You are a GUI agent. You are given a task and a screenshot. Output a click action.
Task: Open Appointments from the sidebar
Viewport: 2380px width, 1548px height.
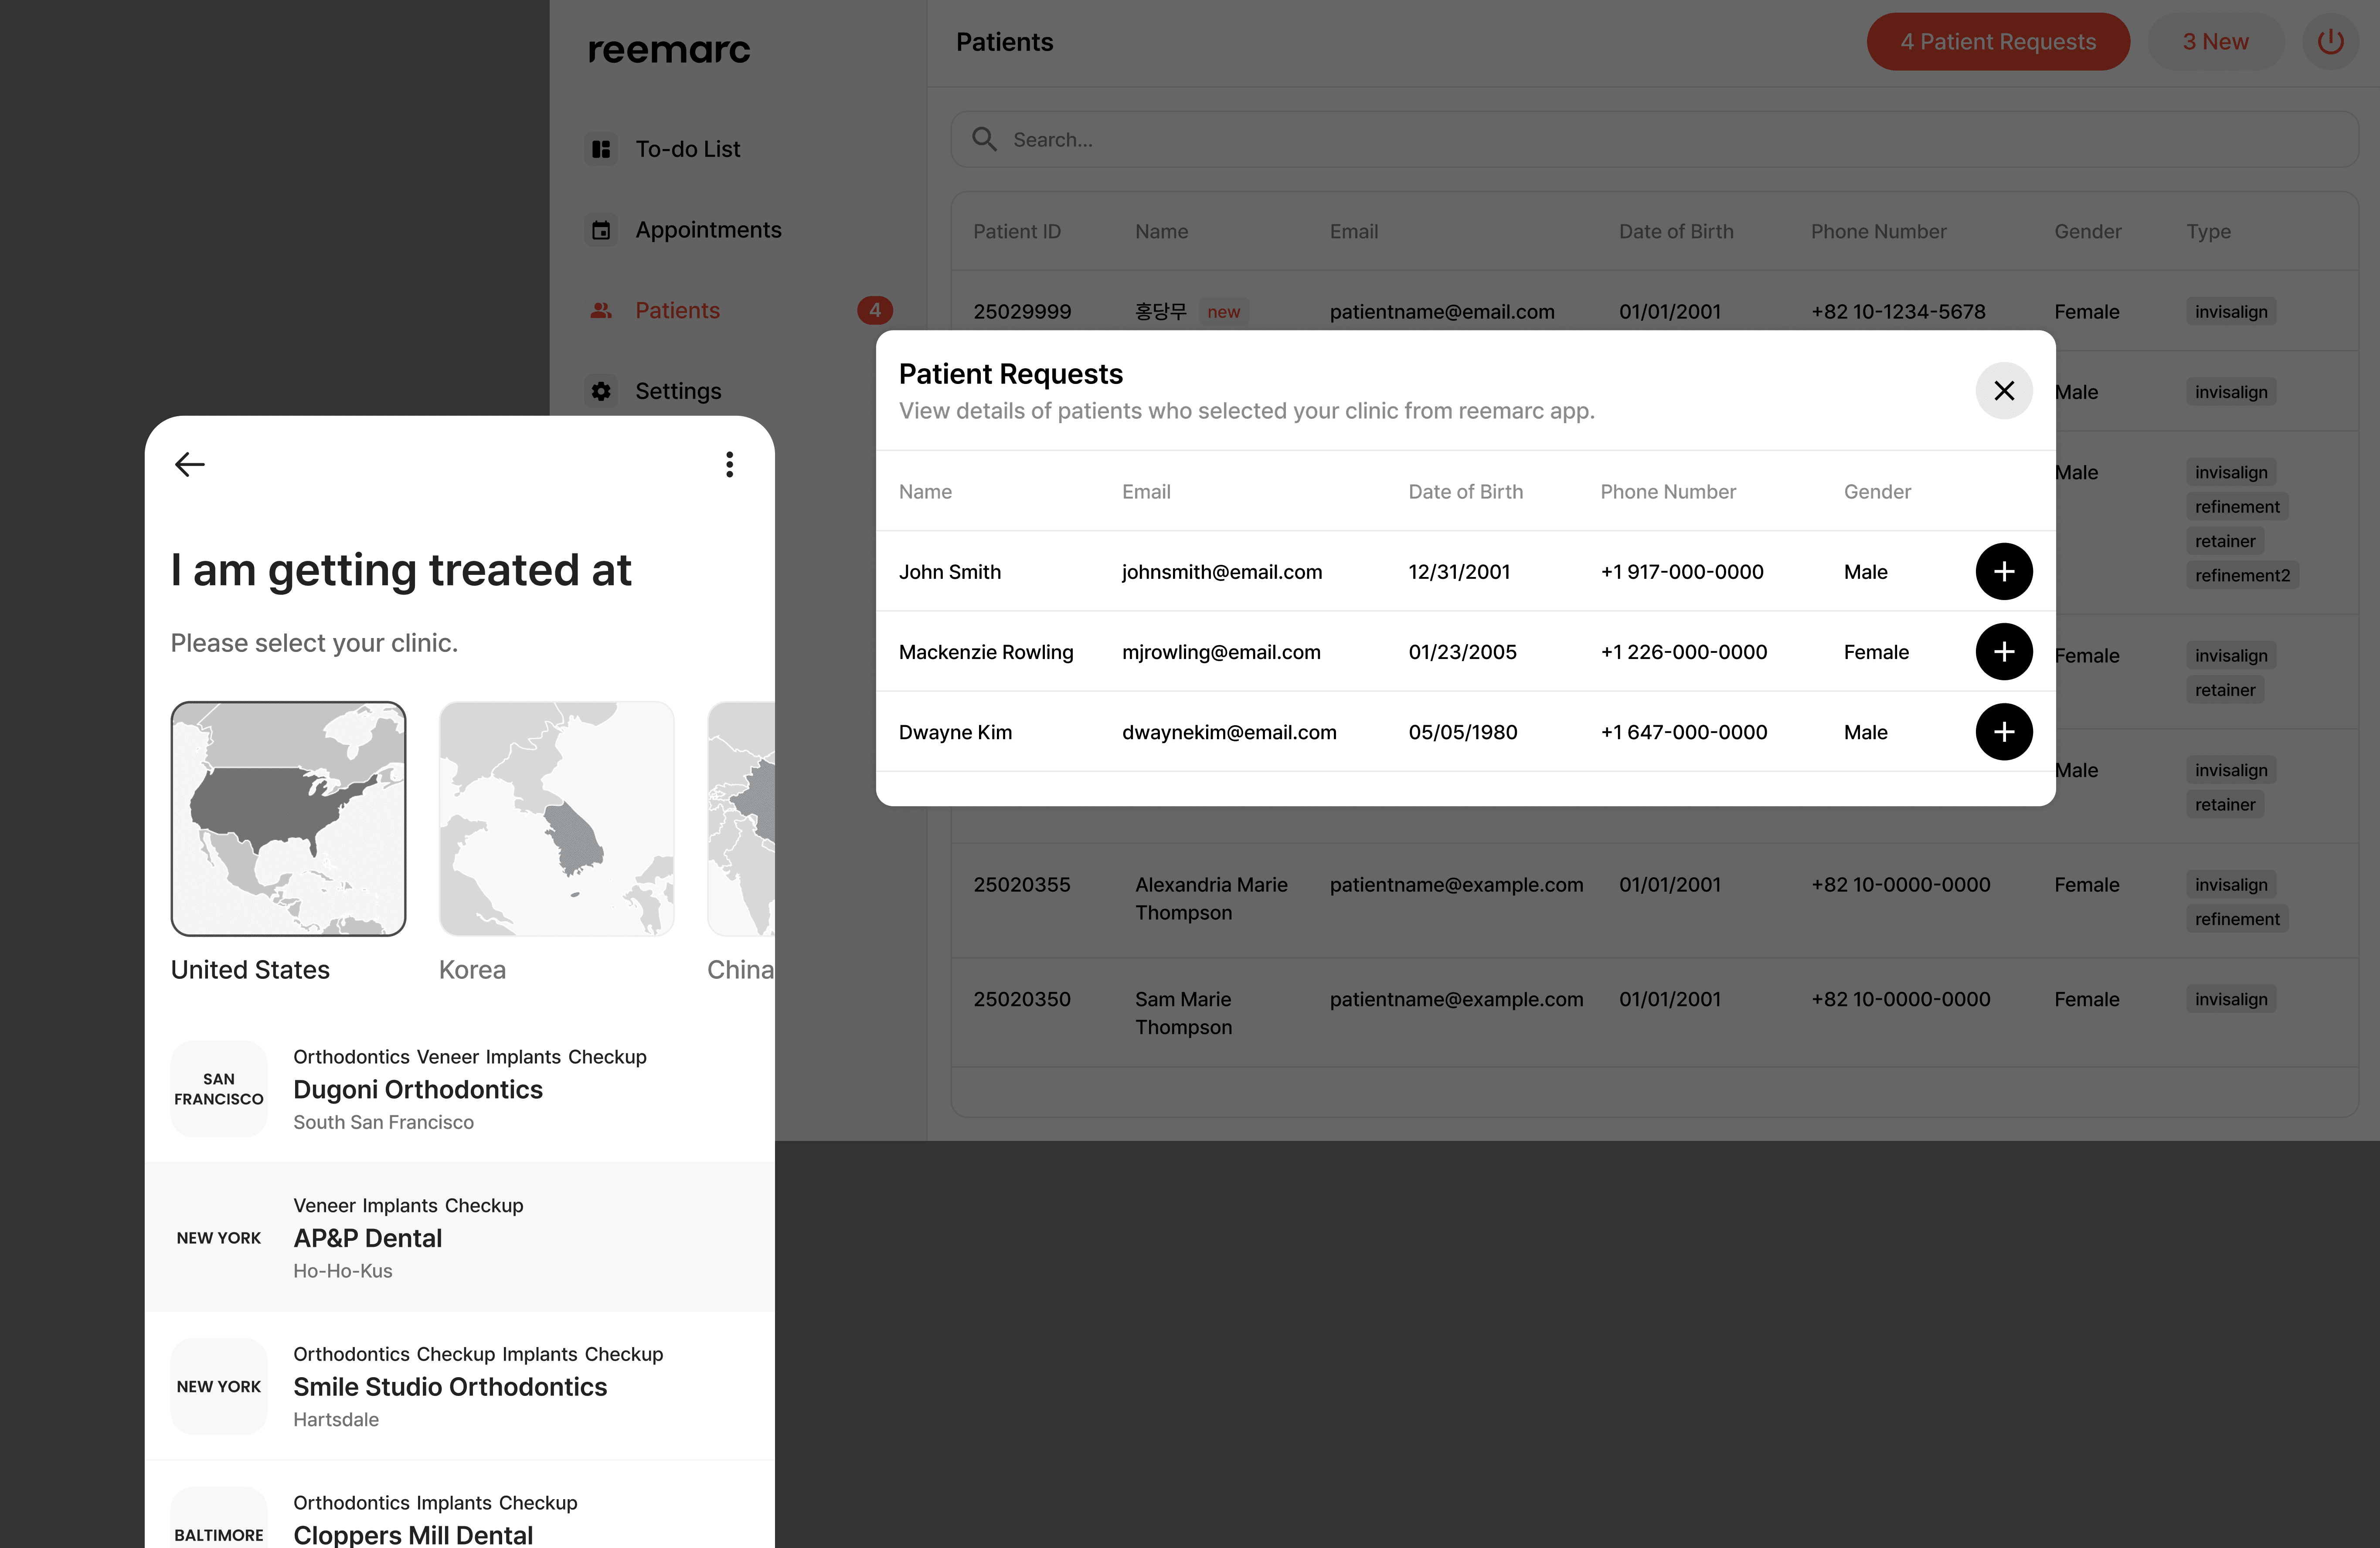707,230
